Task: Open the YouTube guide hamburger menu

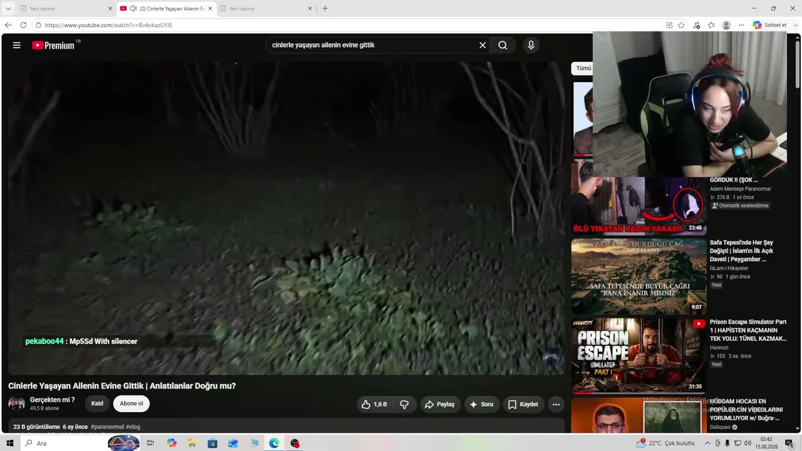Action: coord(17,45)
